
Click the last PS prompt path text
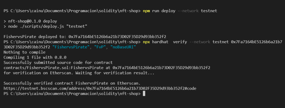pos(72,94)
